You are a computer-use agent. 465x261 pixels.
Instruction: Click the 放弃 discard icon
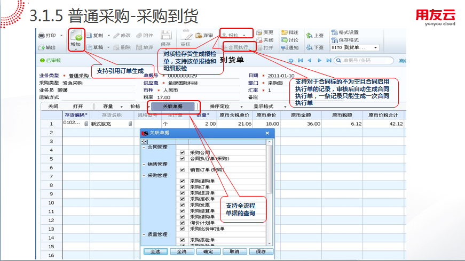pos(139,47)
